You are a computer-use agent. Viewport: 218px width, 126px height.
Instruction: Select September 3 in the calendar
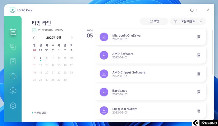pyautogui.click(x=71, y=50)
